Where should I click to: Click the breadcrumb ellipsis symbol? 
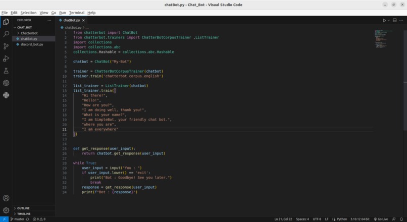[x=87, y=27]
